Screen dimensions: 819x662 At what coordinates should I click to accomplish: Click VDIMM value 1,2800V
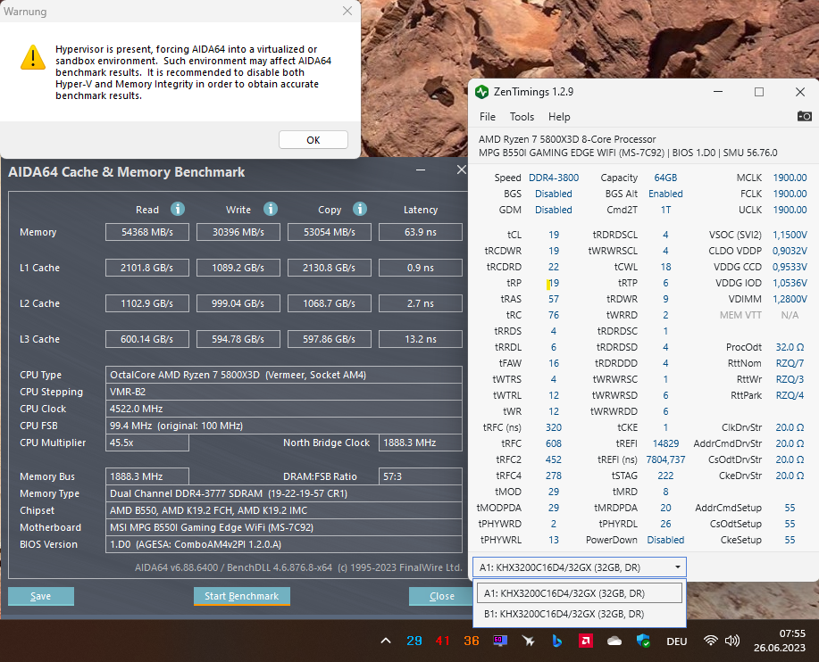click(790, 299)
